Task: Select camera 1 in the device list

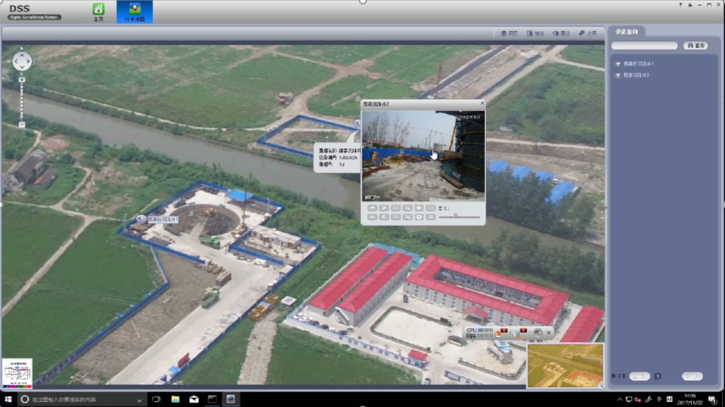Action: (x=634, y=64)
